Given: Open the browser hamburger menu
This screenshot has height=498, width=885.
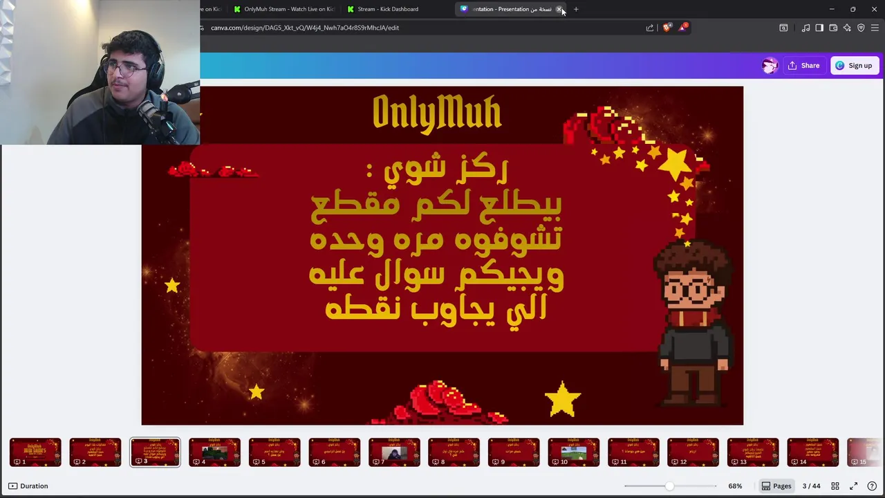Looking at the screenshot, I should pyautogui.click(x=875, y=28).
